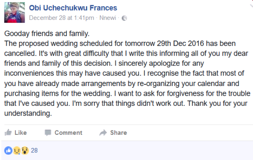Click the wow reaction emoji
Image resolution: width=253 pixels, height=160 pixels.
[25, 150]
